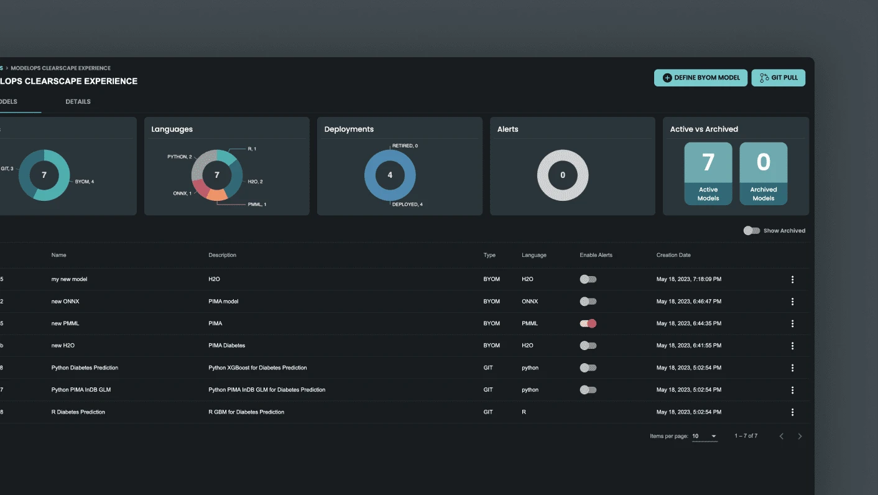Sort by Creation Date column header
Viewport: 878px width, 495px height.
[x=673, y=255]
